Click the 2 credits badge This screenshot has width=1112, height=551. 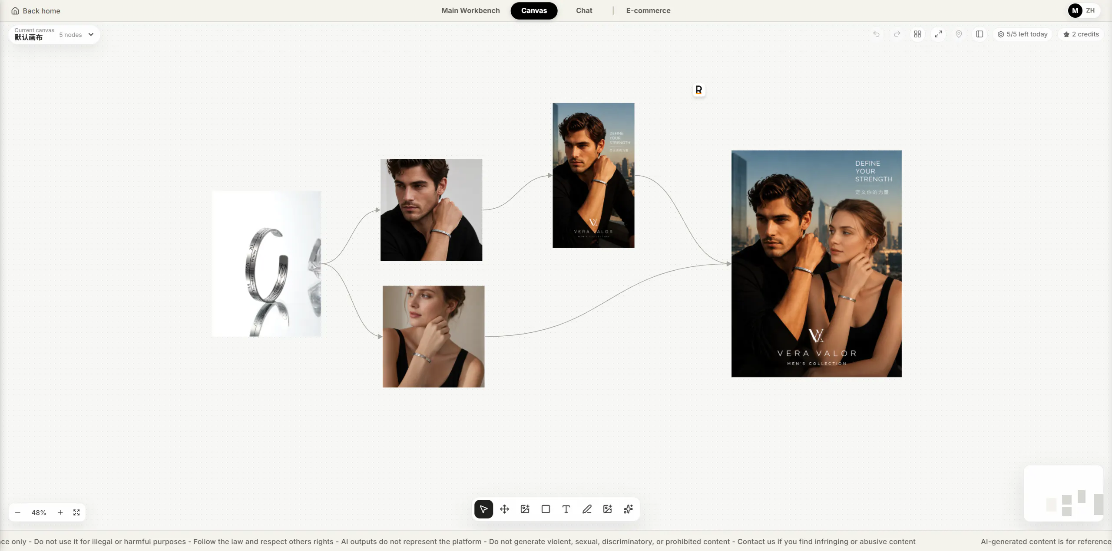[x=1081, y=34]
